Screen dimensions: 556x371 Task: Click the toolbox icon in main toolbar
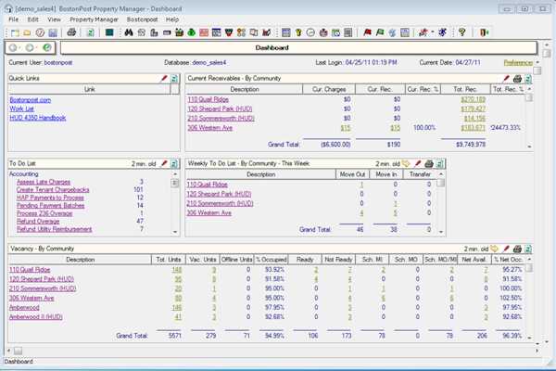tap(179, 32)
